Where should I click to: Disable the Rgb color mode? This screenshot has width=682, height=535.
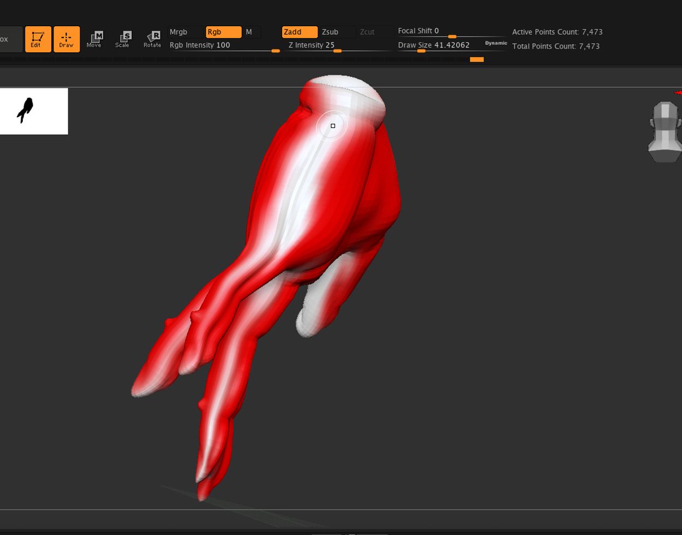(x=223, y=32)
